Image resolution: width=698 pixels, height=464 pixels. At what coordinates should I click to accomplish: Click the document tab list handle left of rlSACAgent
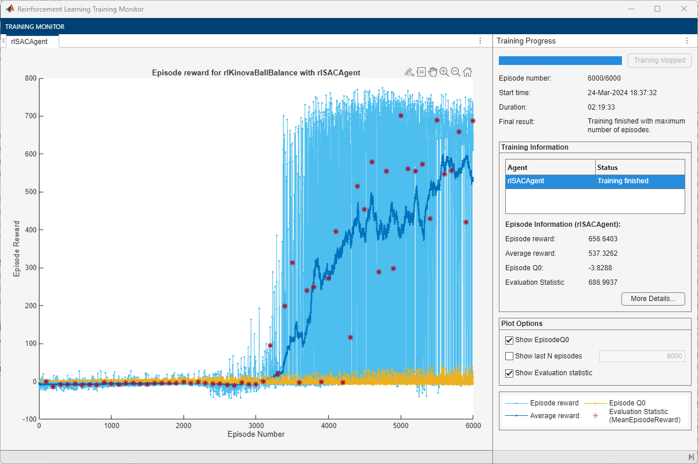click(3, 41)
